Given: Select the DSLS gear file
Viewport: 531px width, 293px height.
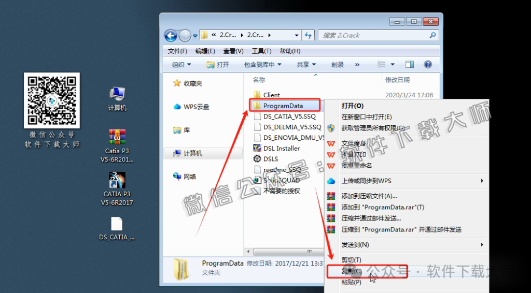Looking at the screenshot, I should [265, 159].
